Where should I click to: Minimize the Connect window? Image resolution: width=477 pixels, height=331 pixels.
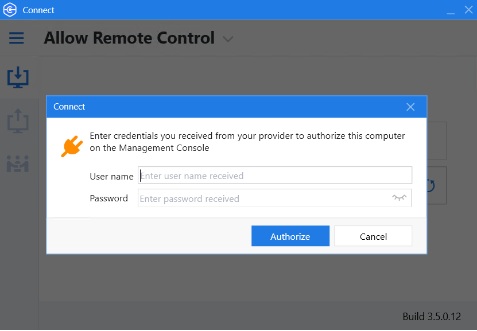click(x=451, y=11)
